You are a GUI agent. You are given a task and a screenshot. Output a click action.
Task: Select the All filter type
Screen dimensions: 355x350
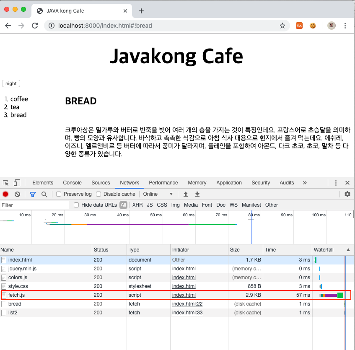(x=123, y=205)
